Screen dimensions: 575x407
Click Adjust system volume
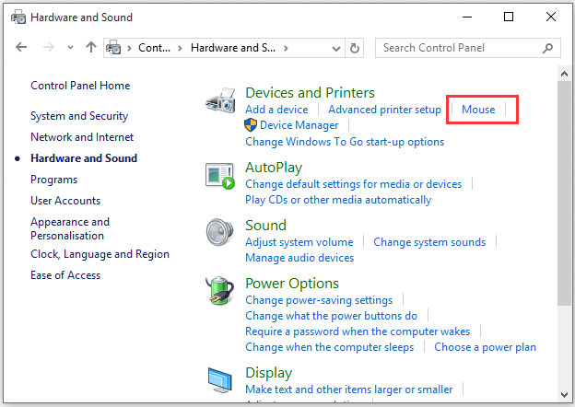[299, 242]
